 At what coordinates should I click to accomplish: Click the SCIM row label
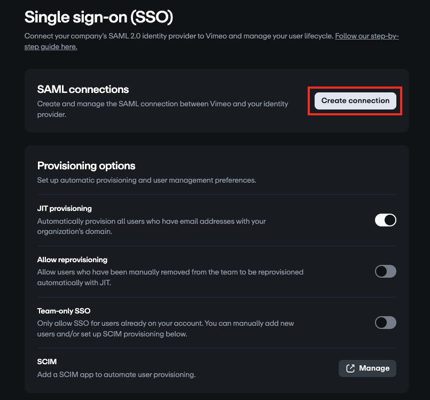point(47,362)
